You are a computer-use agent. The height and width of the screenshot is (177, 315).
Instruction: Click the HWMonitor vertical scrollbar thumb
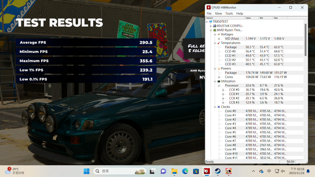click(305, 40)
